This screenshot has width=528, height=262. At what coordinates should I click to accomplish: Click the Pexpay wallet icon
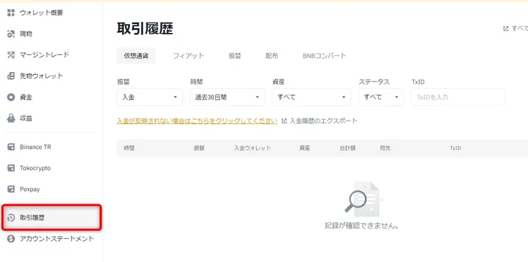pyautogui.click(x=11, y=189)
